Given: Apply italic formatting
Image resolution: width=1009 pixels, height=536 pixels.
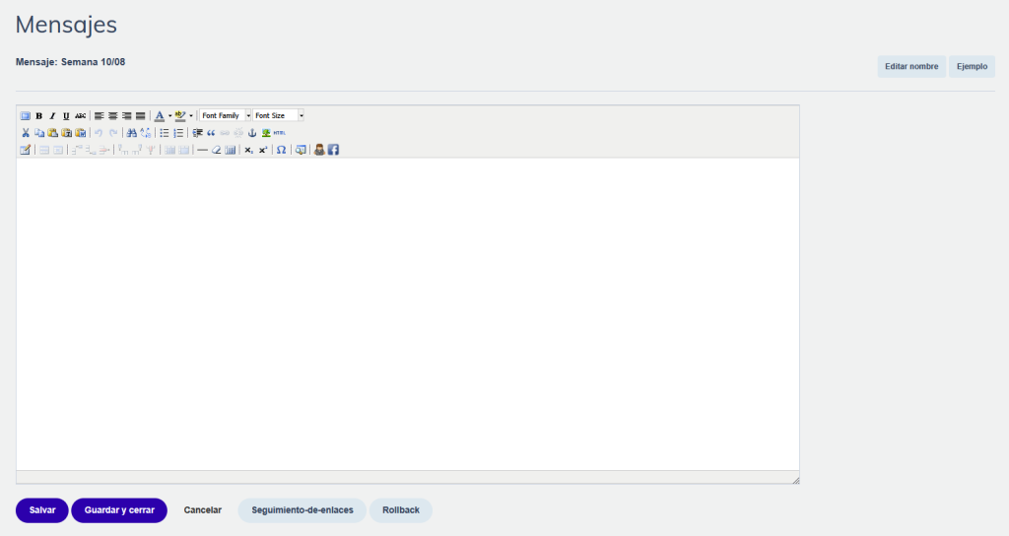Looking at the screenshot, I should 52,116.
